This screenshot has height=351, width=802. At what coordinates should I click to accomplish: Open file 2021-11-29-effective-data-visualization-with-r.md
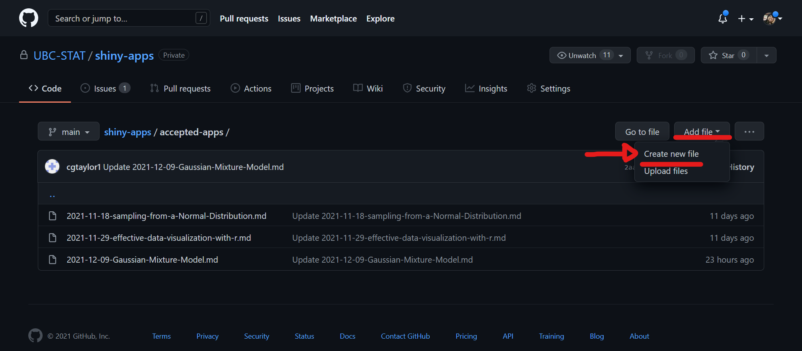pyautogui.click(x=159, y=238)
